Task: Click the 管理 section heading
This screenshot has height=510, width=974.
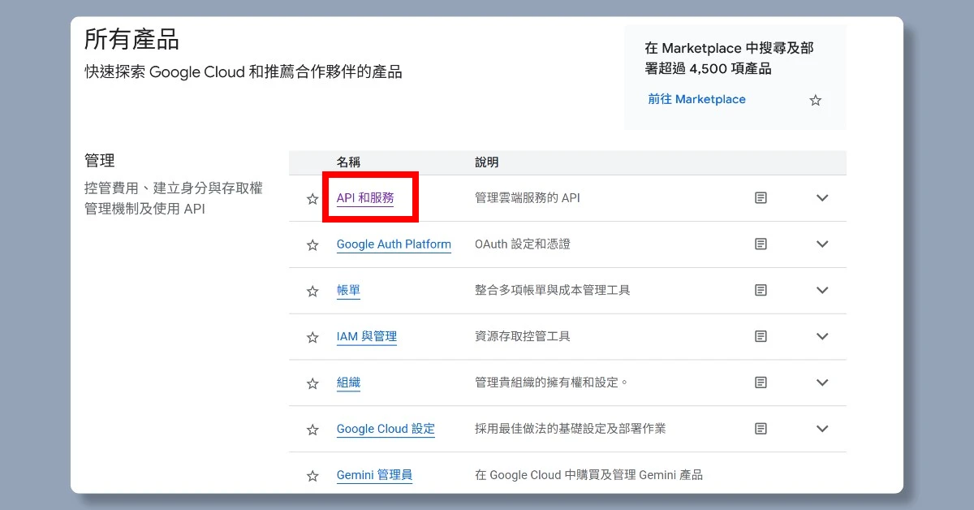Action: point(100,161)
